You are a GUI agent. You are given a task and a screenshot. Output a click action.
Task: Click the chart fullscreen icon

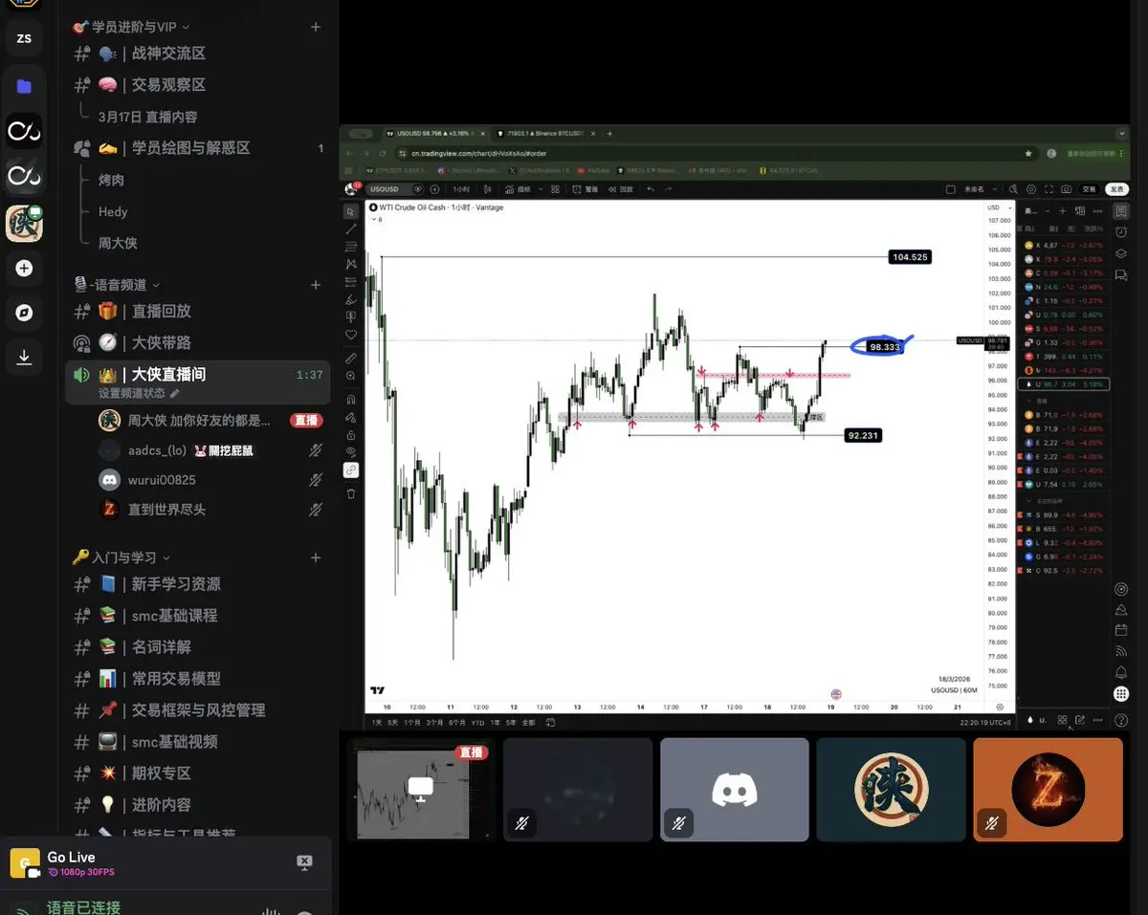point(1049,189)
